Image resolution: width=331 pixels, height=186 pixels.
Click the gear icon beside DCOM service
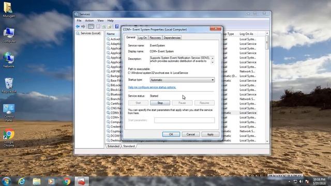tap(108, 135)
